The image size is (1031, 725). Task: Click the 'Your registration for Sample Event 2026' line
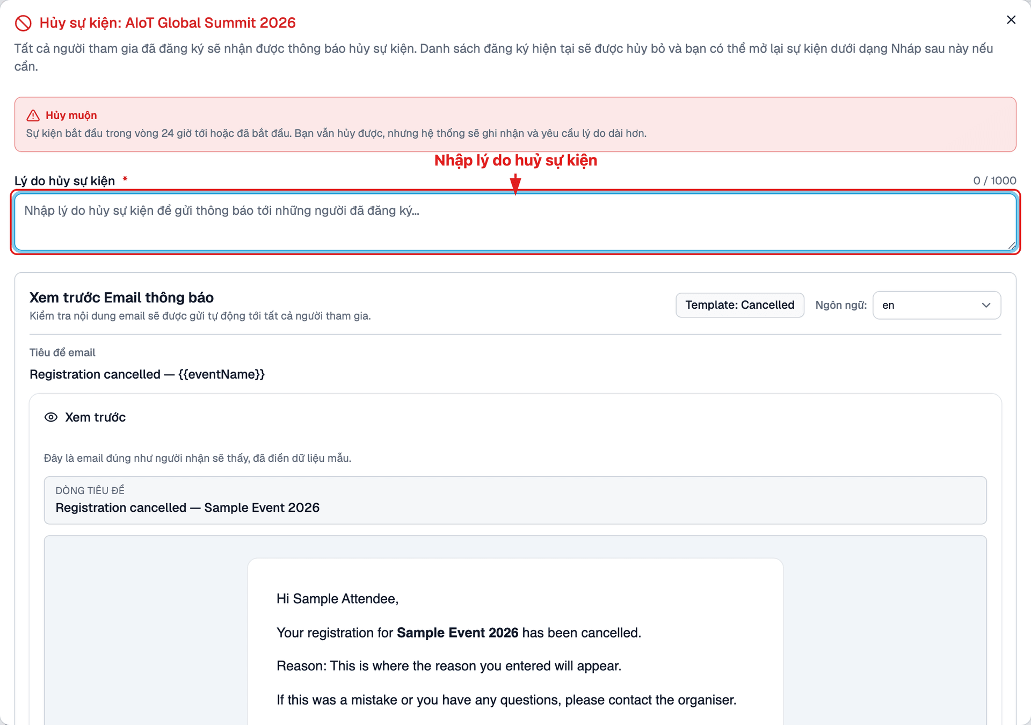click(x=459, y=633)
